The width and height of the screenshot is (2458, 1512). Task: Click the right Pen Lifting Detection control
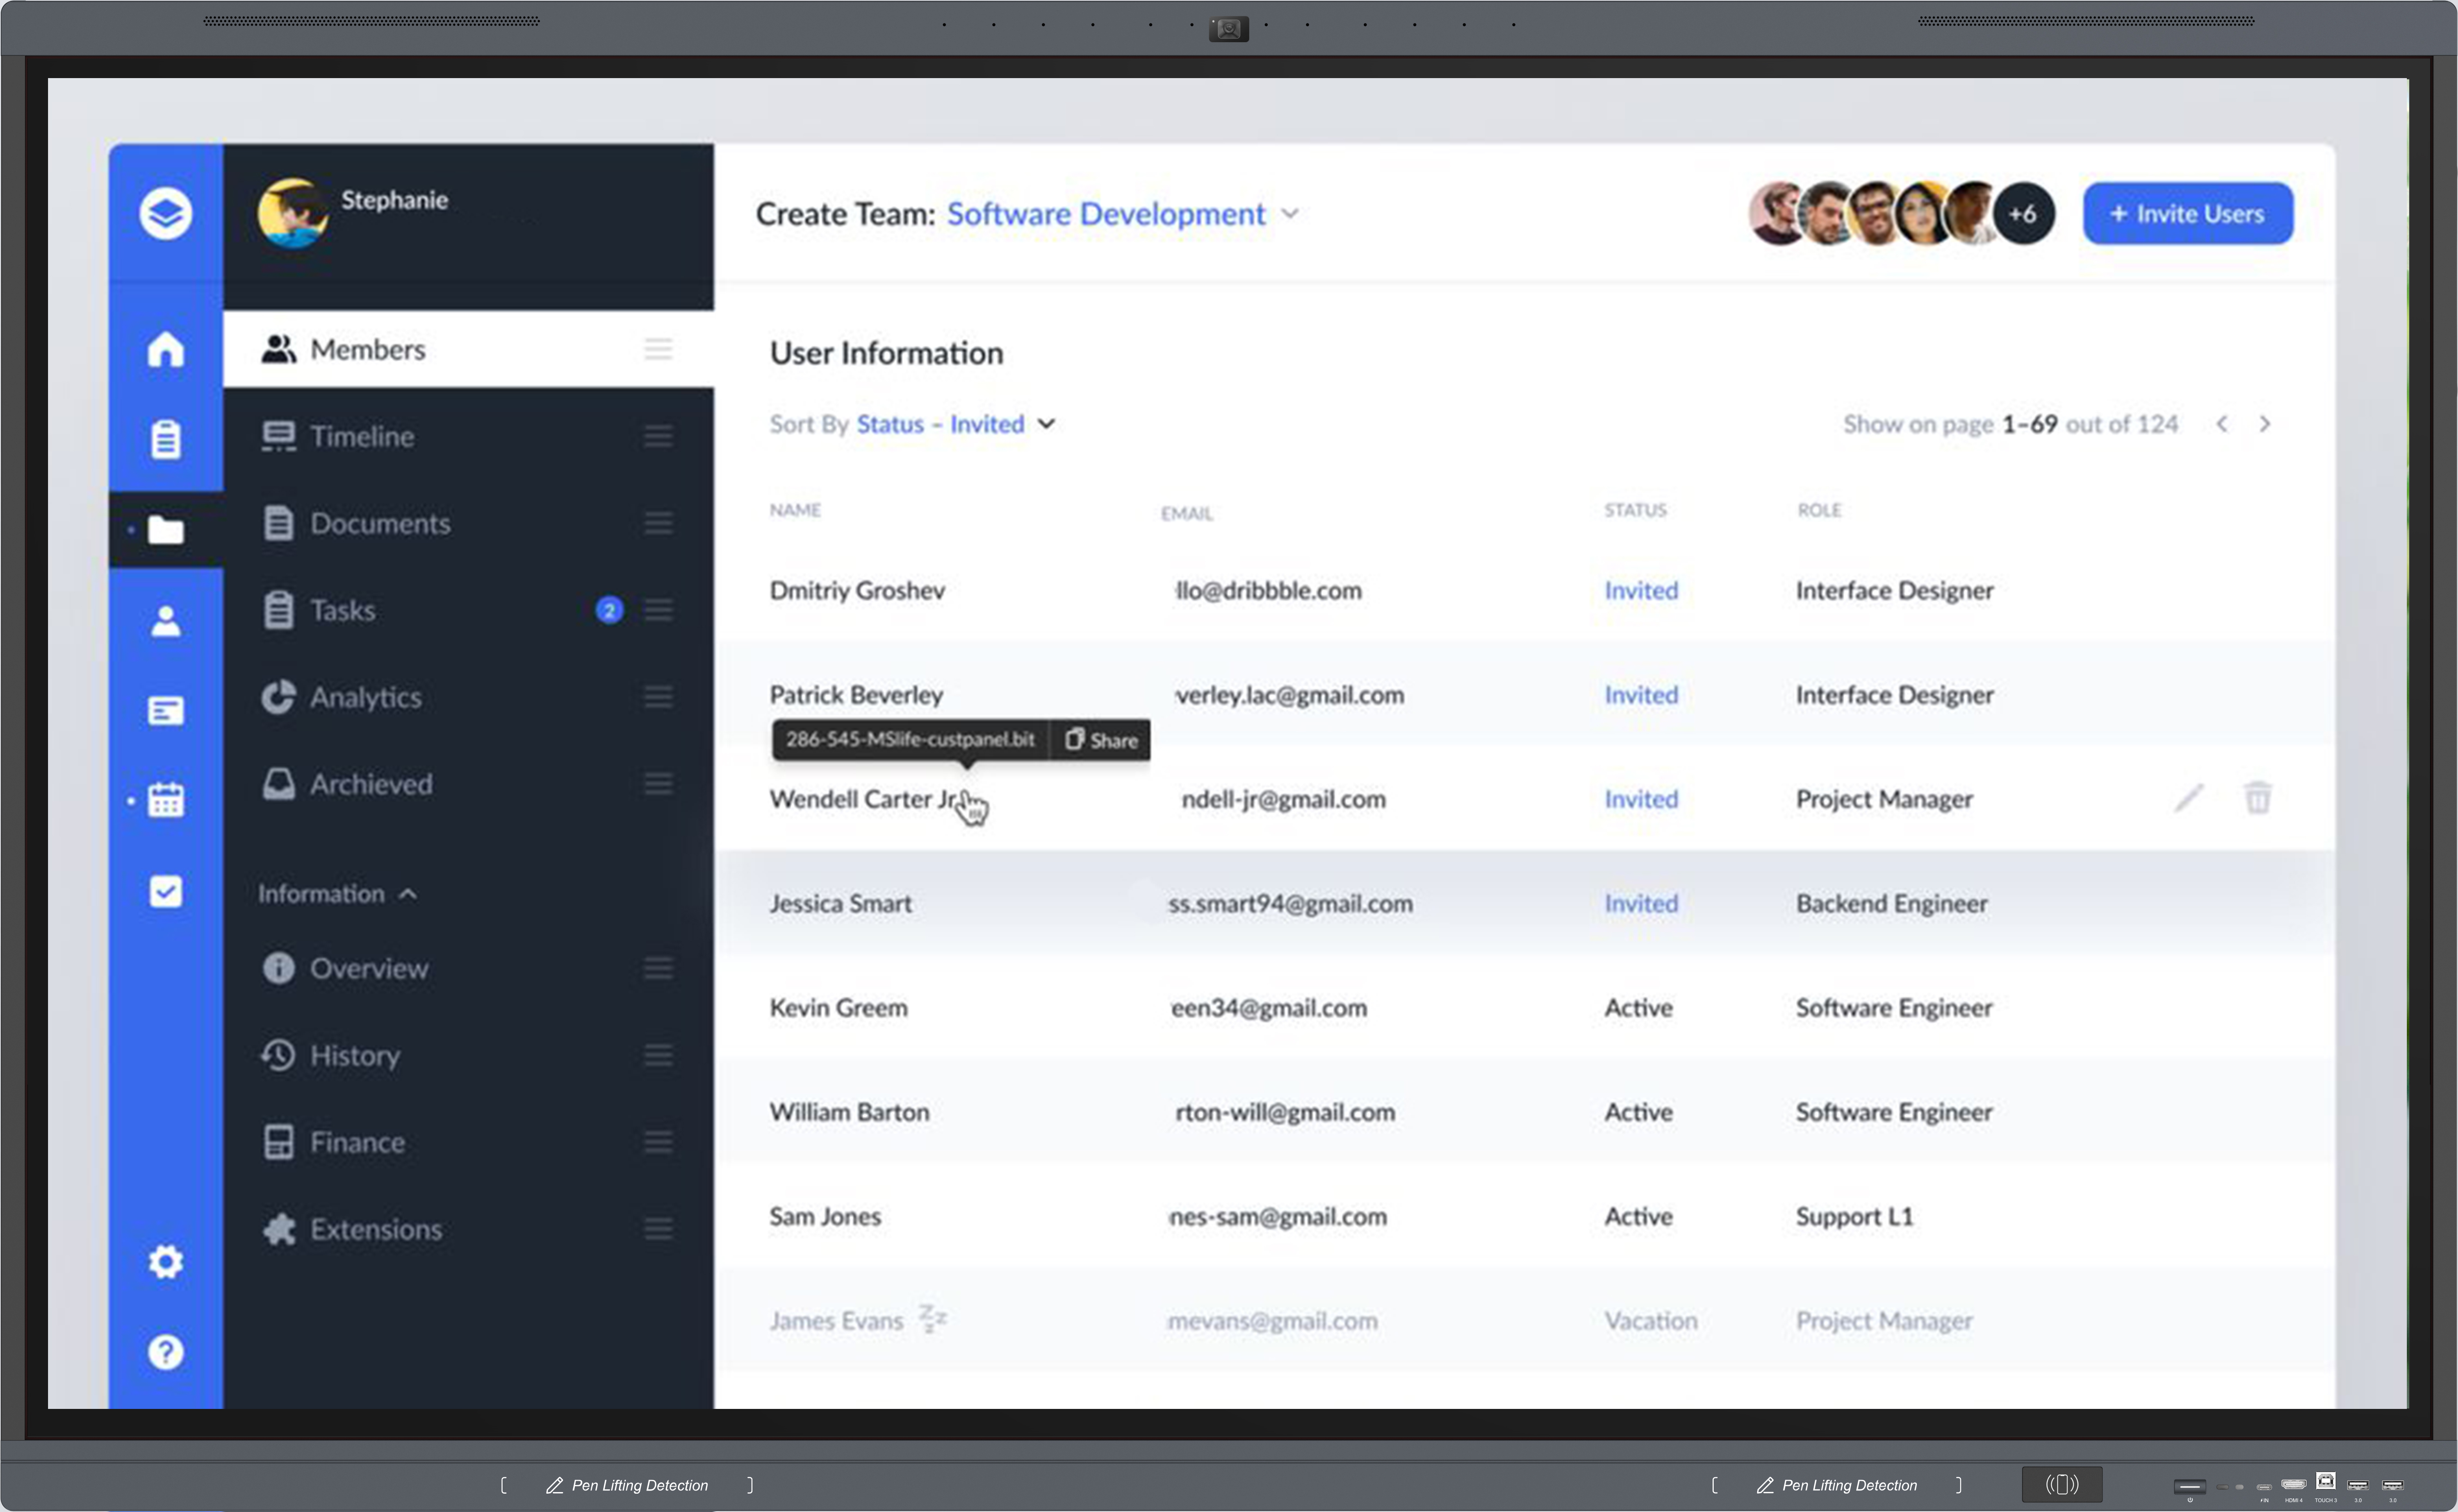[x=1837, y=1485]
